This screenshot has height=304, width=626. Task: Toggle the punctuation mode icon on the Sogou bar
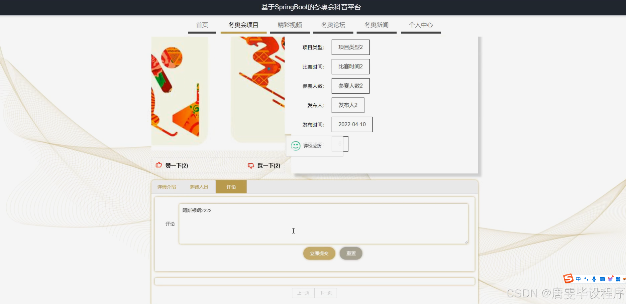click(x=586, y=279)
